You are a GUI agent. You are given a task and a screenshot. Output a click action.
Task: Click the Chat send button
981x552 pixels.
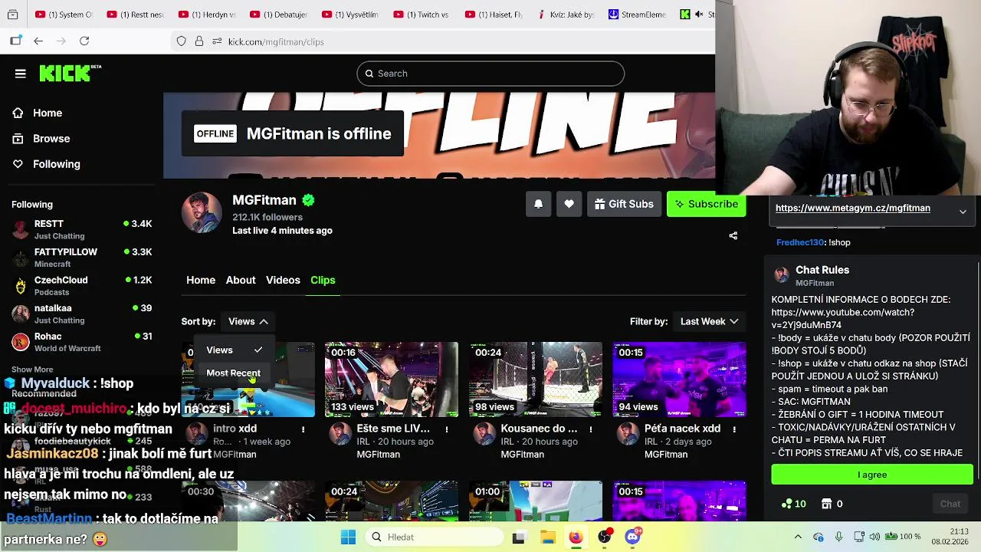pyautogui.click(x=950, y=504)
